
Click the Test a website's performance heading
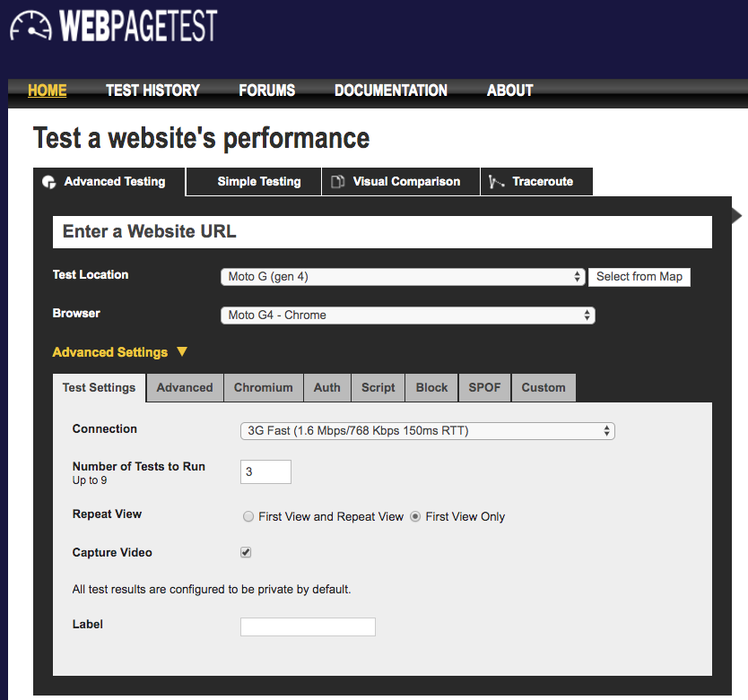click(201, 138)
